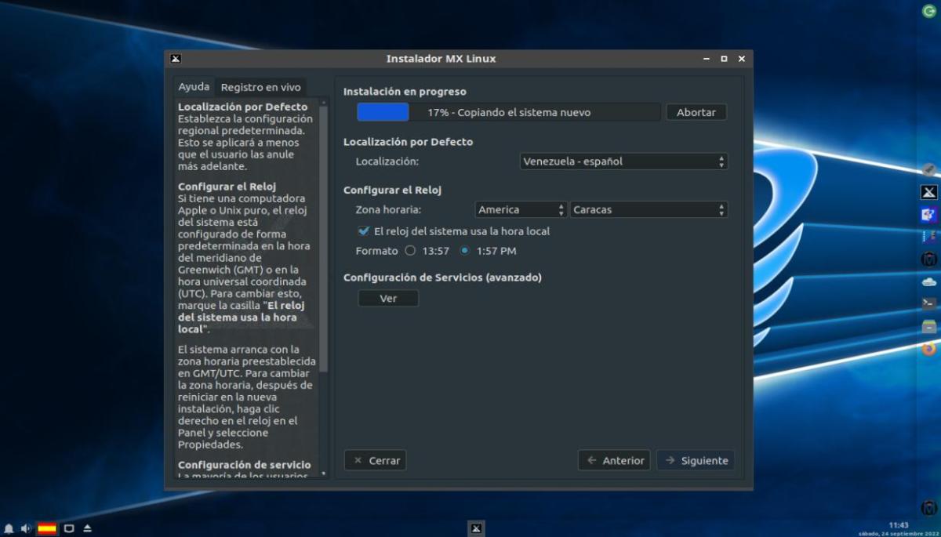Open the Localización dropdown showing Venezuela - español

(x=624, y=161)
